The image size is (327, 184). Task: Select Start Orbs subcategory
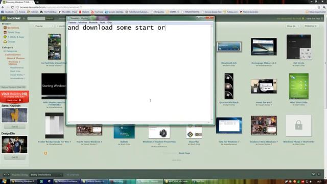click(x=15, y=71)
